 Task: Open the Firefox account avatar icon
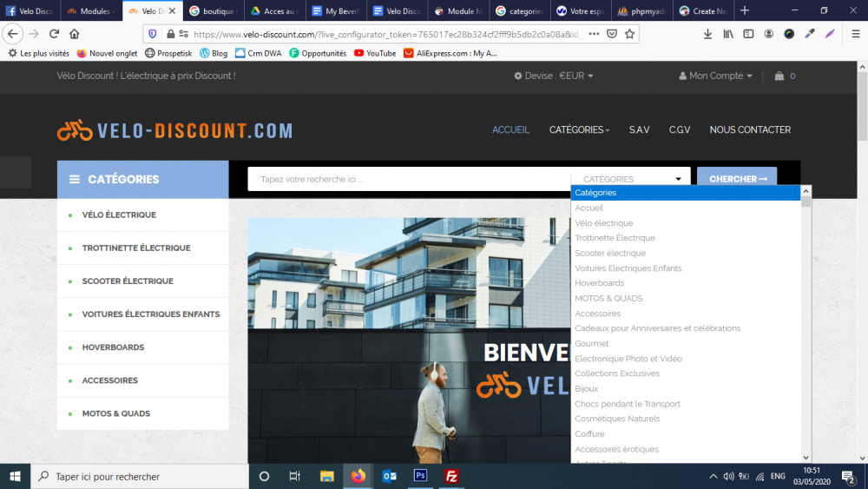tap(769, 34)
